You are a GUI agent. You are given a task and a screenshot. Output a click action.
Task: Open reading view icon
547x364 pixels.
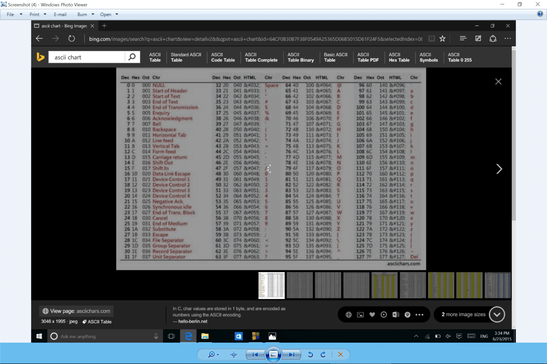point(431,38)
